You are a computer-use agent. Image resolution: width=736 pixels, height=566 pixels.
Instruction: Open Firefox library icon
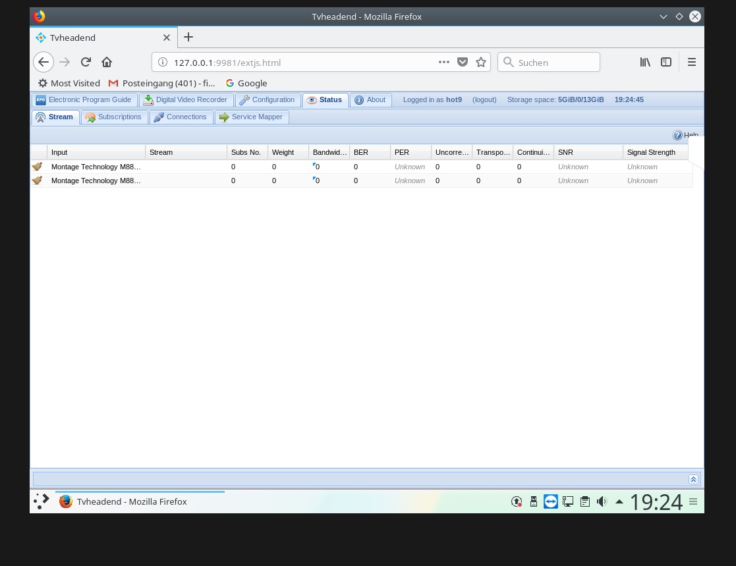click(646, 62)
